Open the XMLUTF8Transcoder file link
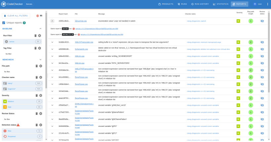The width and height of the screenshot is (271, 142). [x=84, y=70]
